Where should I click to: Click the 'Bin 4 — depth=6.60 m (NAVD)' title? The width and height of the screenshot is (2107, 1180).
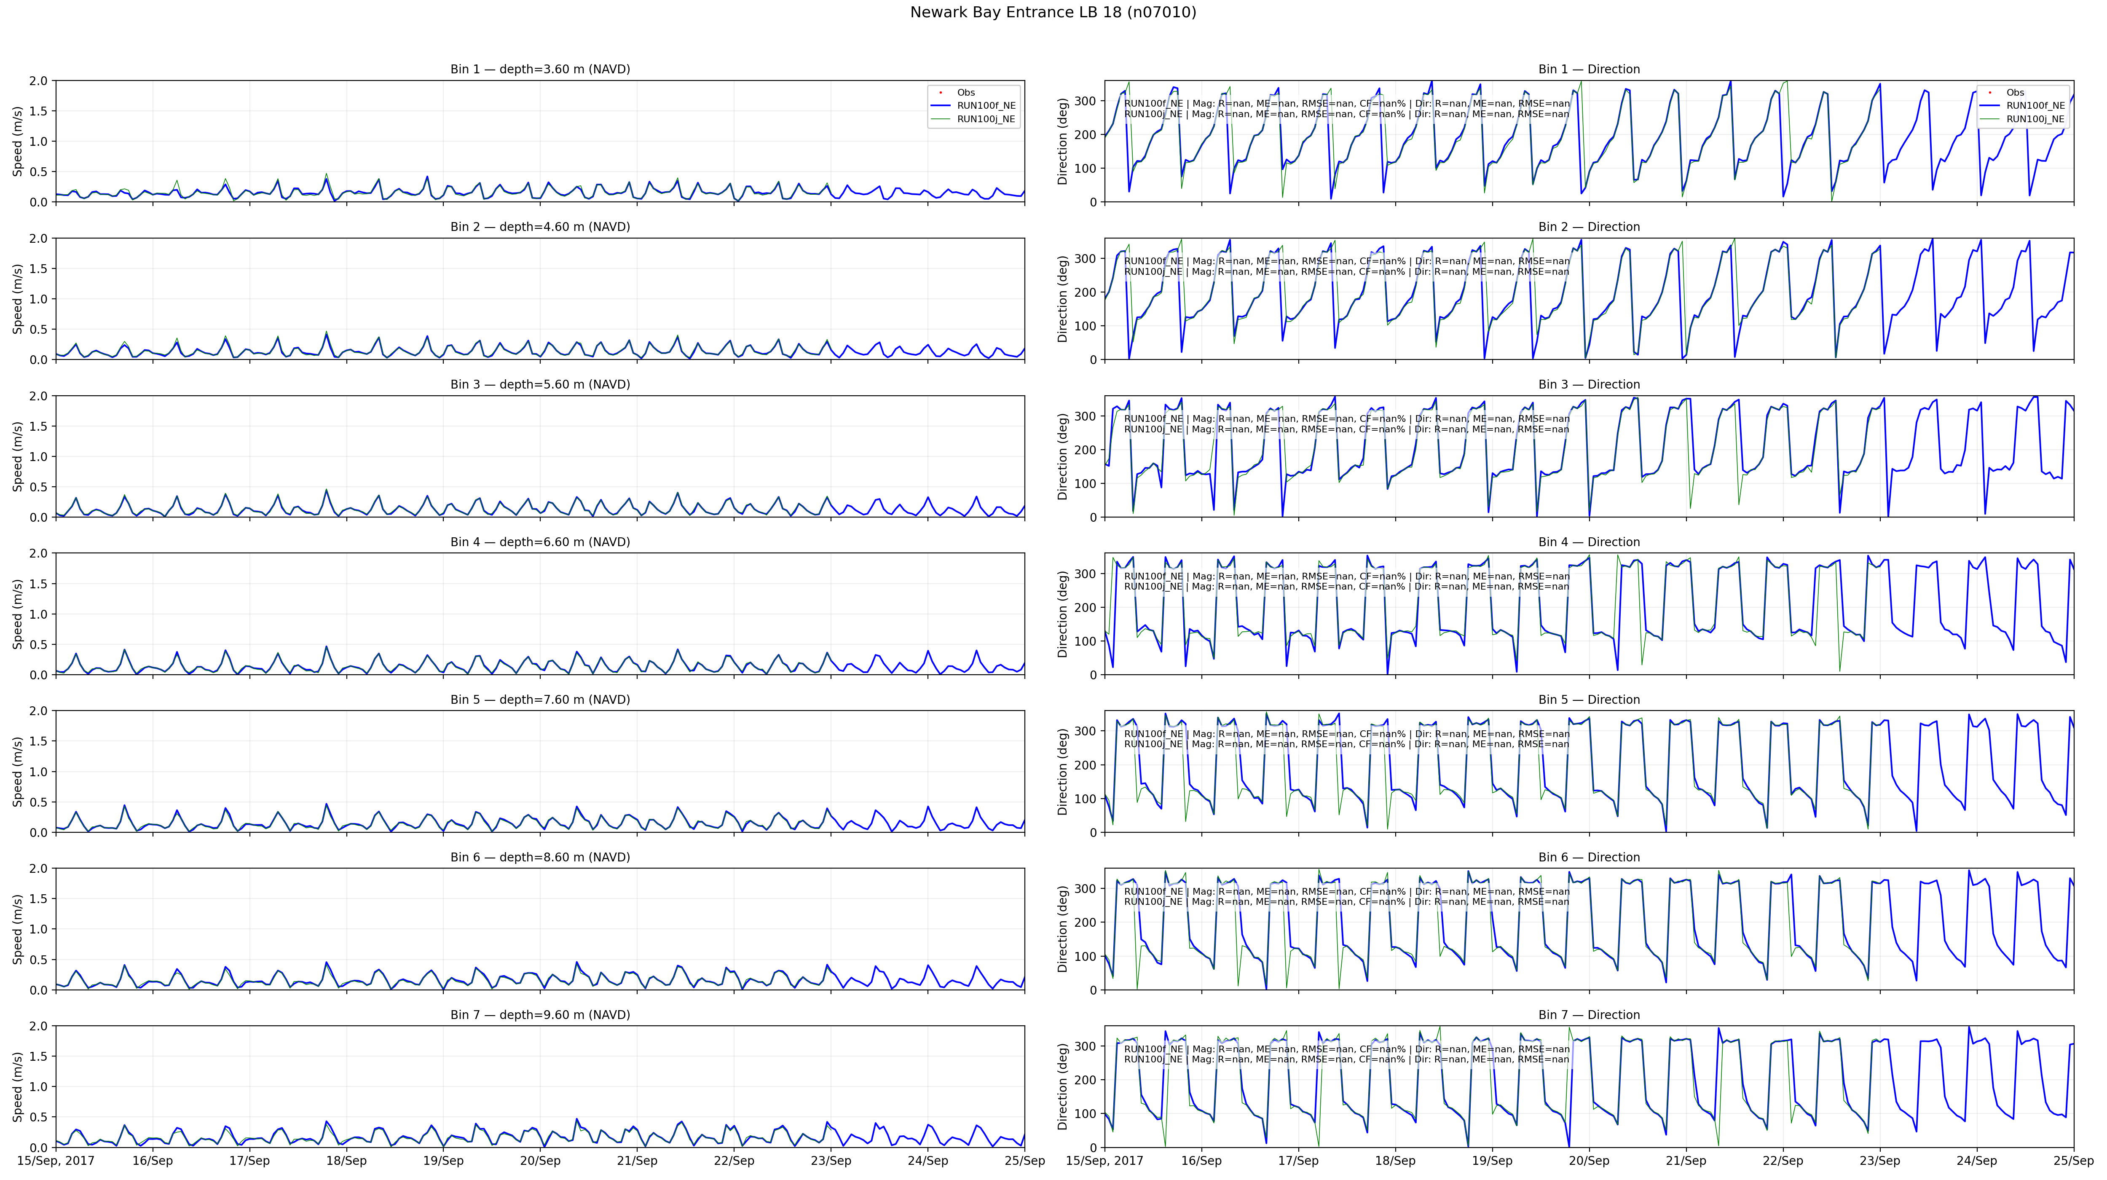pos(540,542)
